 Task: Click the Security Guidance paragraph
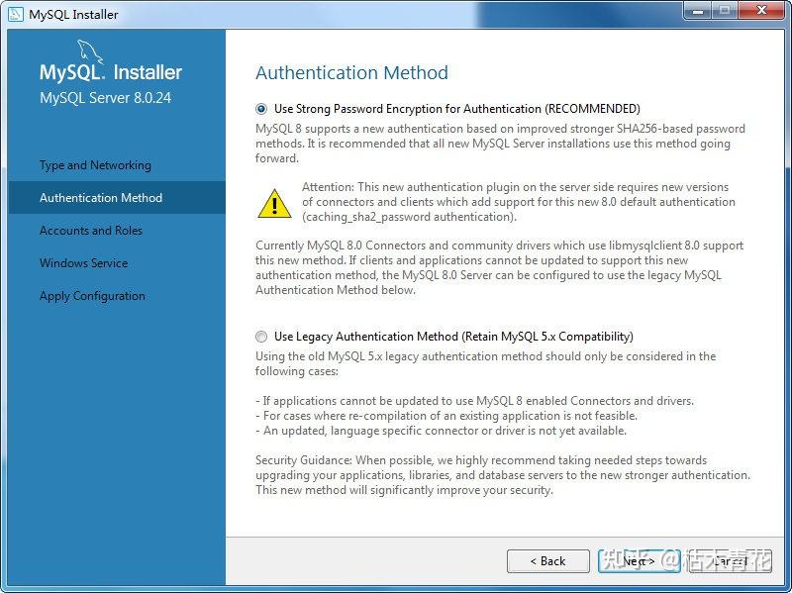(x=503, y=475)
